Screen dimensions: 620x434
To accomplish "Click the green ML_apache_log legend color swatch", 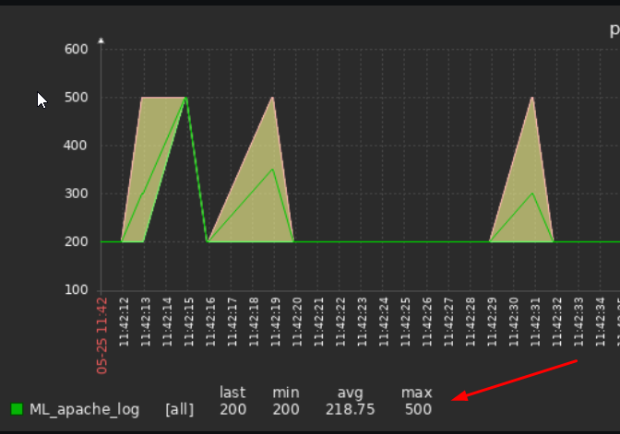I will point(17,409).
